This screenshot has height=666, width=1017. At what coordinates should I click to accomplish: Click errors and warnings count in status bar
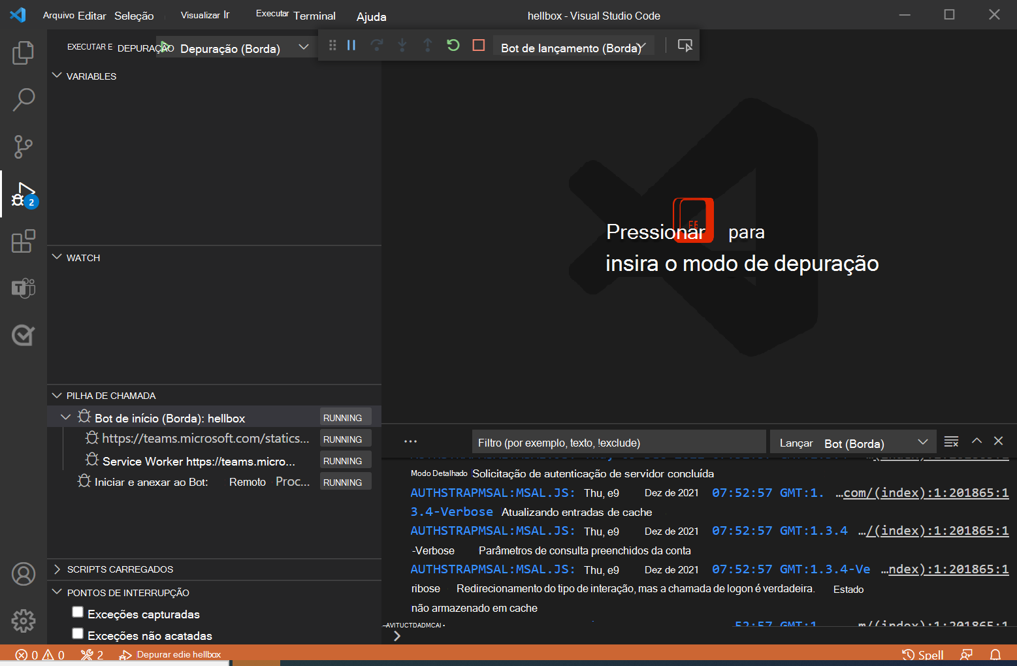(40, 655)
